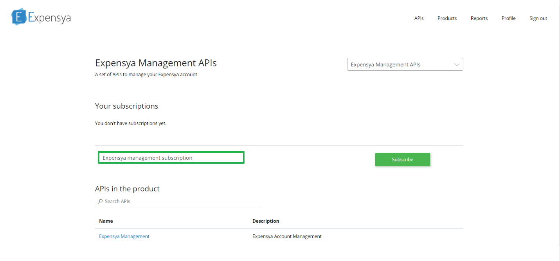Focus the subscription name input field
The width and height of the screenshot is (560, 261).
[171, 158]
